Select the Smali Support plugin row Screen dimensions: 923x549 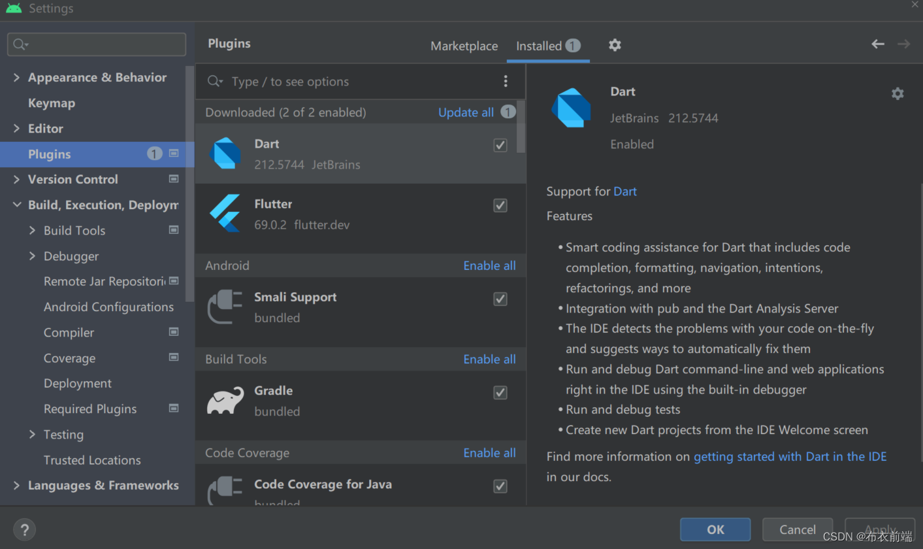361,307
